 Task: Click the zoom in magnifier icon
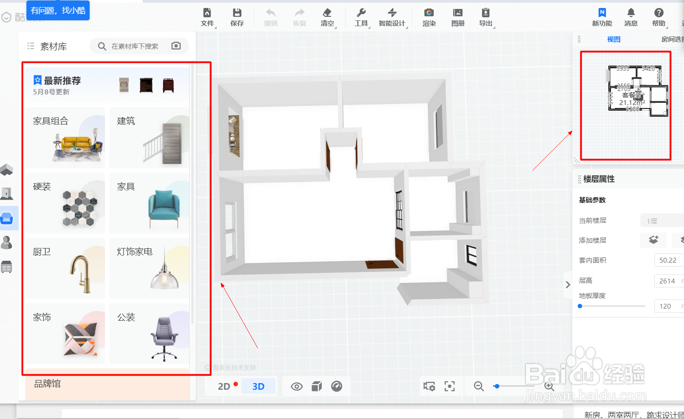549,386
